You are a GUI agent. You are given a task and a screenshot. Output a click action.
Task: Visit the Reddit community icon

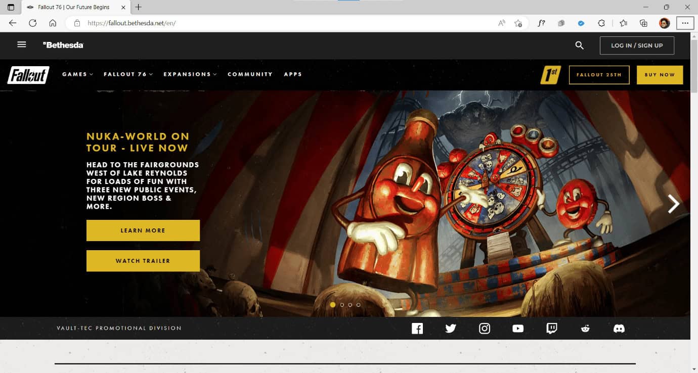(585, 329)
